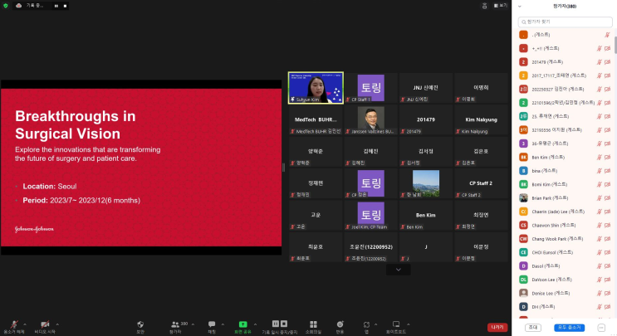Screen dimensions: 617x336
Task: Click the muted microphone icon for CHOI Eunsol guest
Action: tap(600, 252)
